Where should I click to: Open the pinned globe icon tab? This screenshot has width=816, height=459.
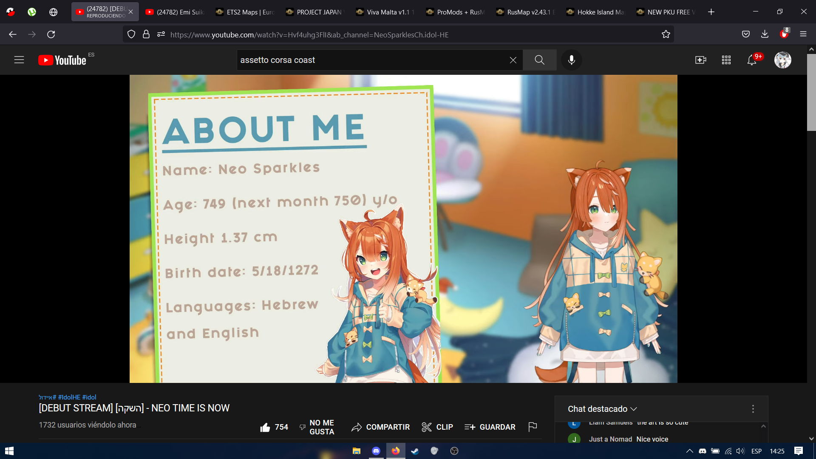tap(53, 12)
